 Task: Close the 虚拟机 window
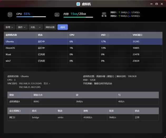162,4
